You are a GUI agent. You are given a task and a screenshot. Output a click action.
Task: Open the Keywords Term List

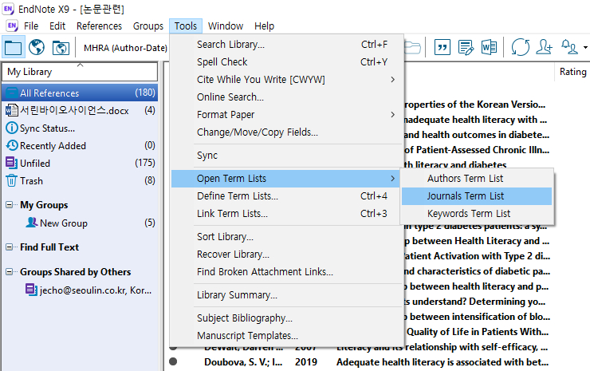click(x=477, y=214)
